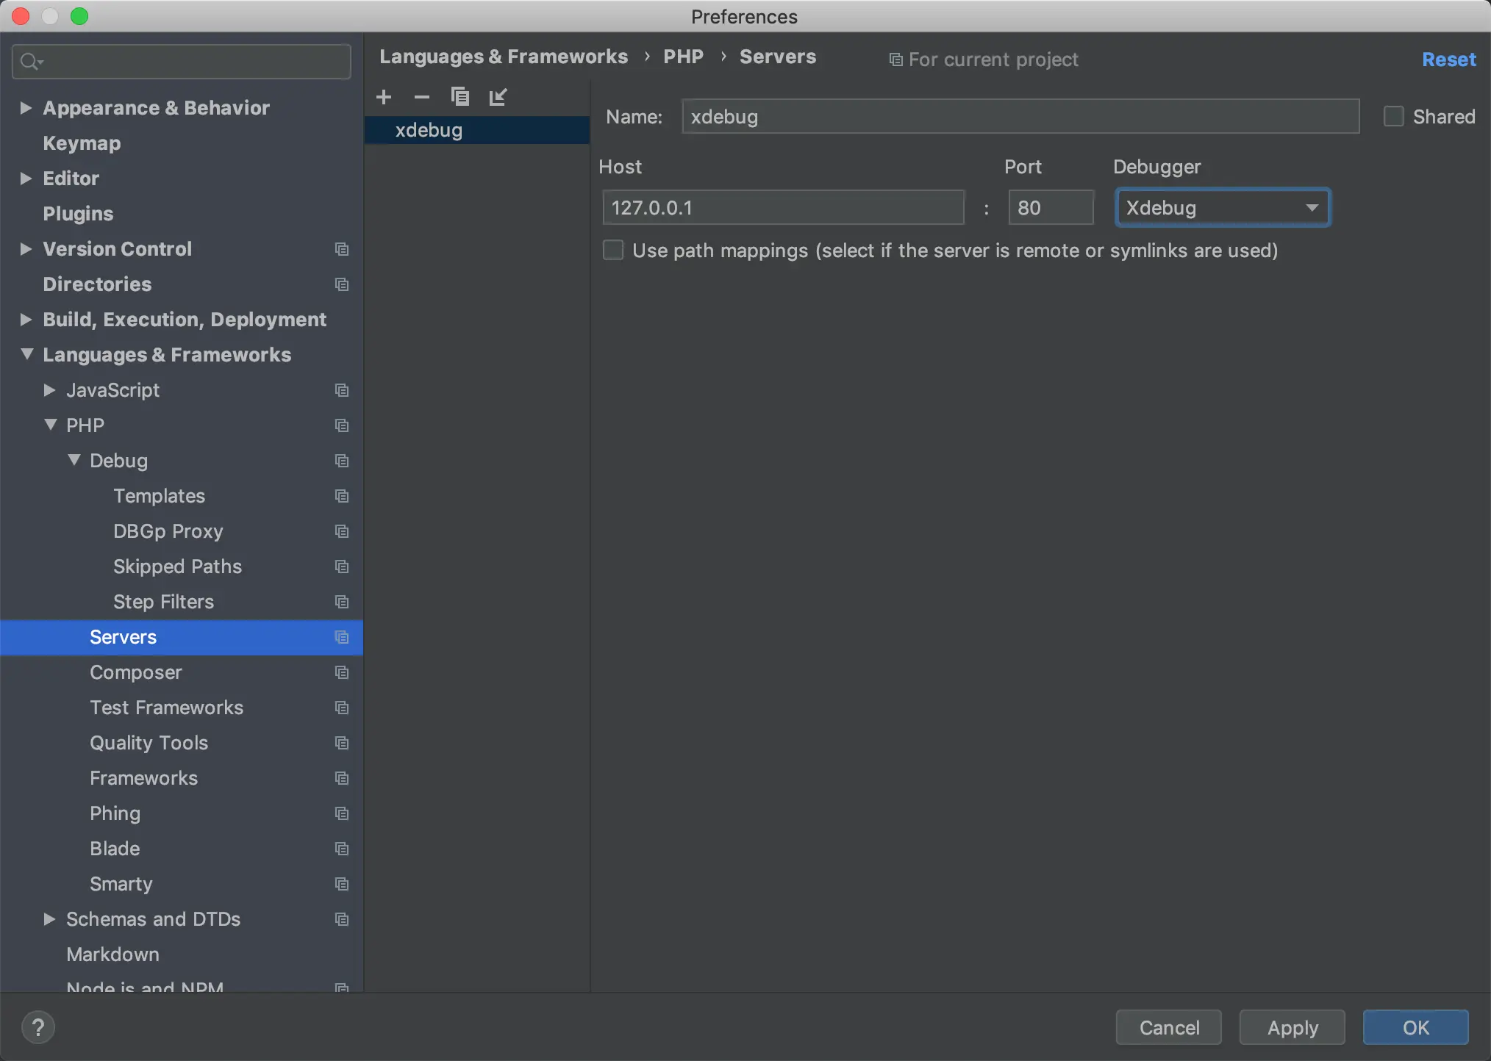
Task: Click the import servers arrow icon
Action: point(498,97)
